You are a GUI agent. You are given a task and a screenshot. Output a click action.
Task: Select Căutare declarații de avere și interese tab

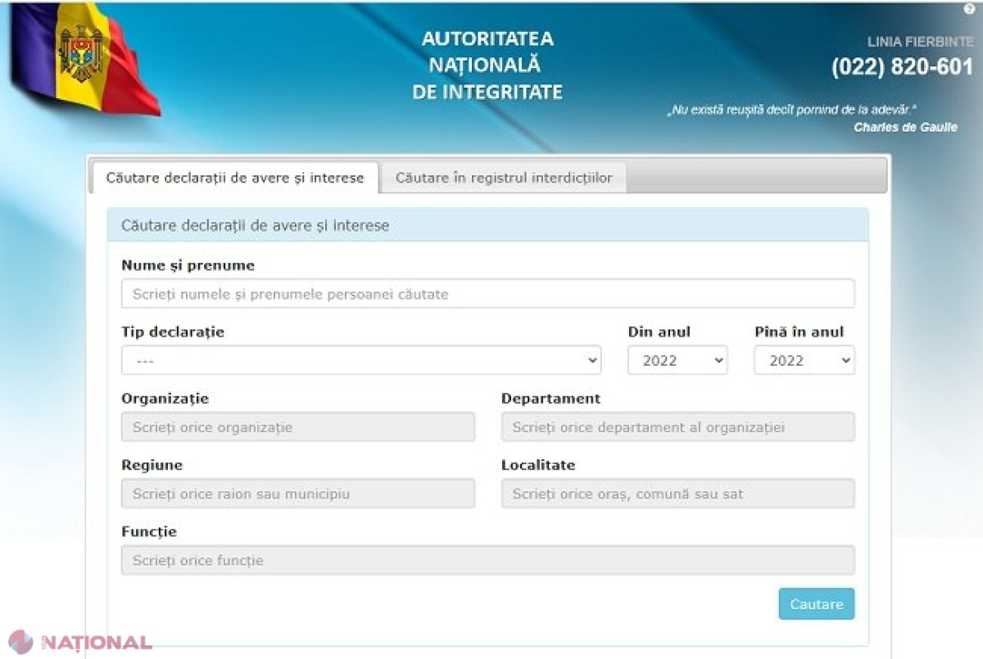(235, 178)
